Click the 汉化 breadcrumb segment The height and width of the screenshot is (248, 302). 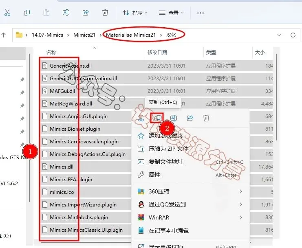click(x=171, y=35)
